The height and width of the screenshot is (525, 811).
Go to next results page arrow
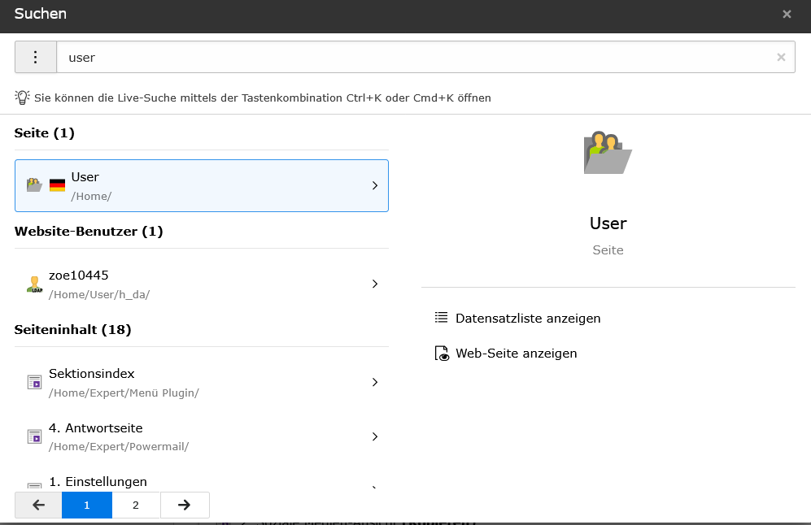[185, 505]
